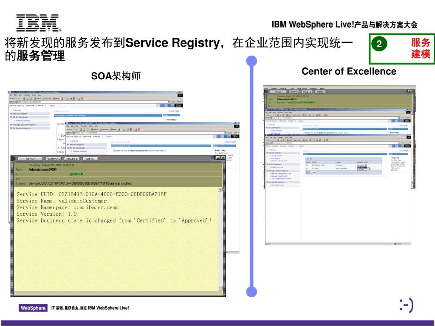435x326 pixels.
Task: Open MENU in the right mail window
Action: [320, 92]
